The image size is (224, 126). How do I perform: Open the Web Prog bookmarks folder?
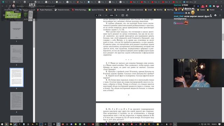coord(169,10)
